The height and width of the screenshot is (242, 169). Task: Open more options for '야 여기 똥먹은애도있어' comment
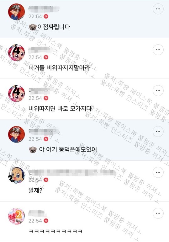click(158, 131)
